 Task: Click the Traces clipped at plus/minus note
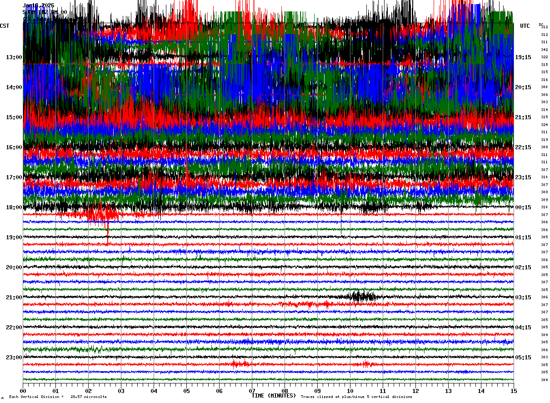point(356,397)
